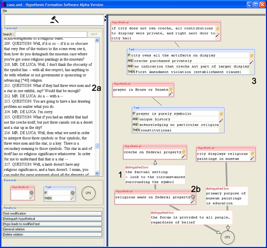Click the wand icon on 'city owns all the artifacts' test
This screenshot has width=267, height=248.
[251, 62]
